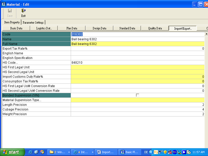The image size is (208, 156).
Task: Click the DE language indicator in taskbar
Action: (x=146, y=152)
